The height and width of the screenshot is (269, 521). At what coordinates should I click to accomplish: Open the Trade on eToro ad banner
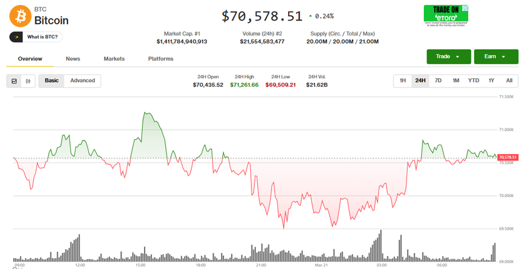445,15
